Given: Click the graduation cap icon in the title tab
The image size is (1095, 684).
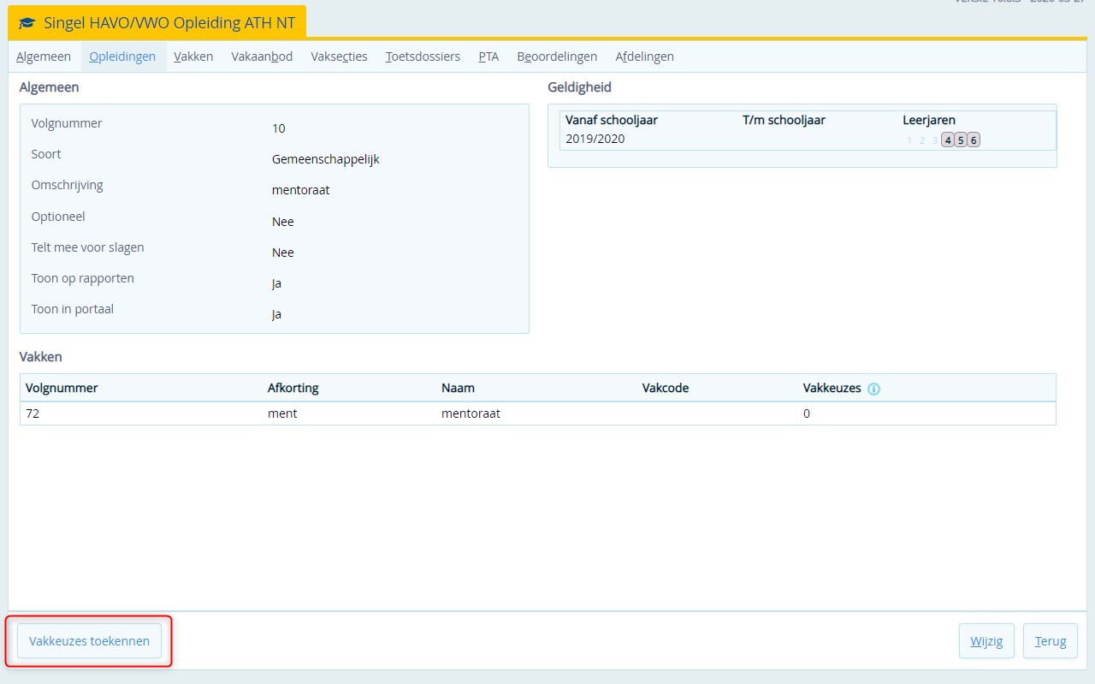Looking at the screenshot, I should [x=27, y=23].
